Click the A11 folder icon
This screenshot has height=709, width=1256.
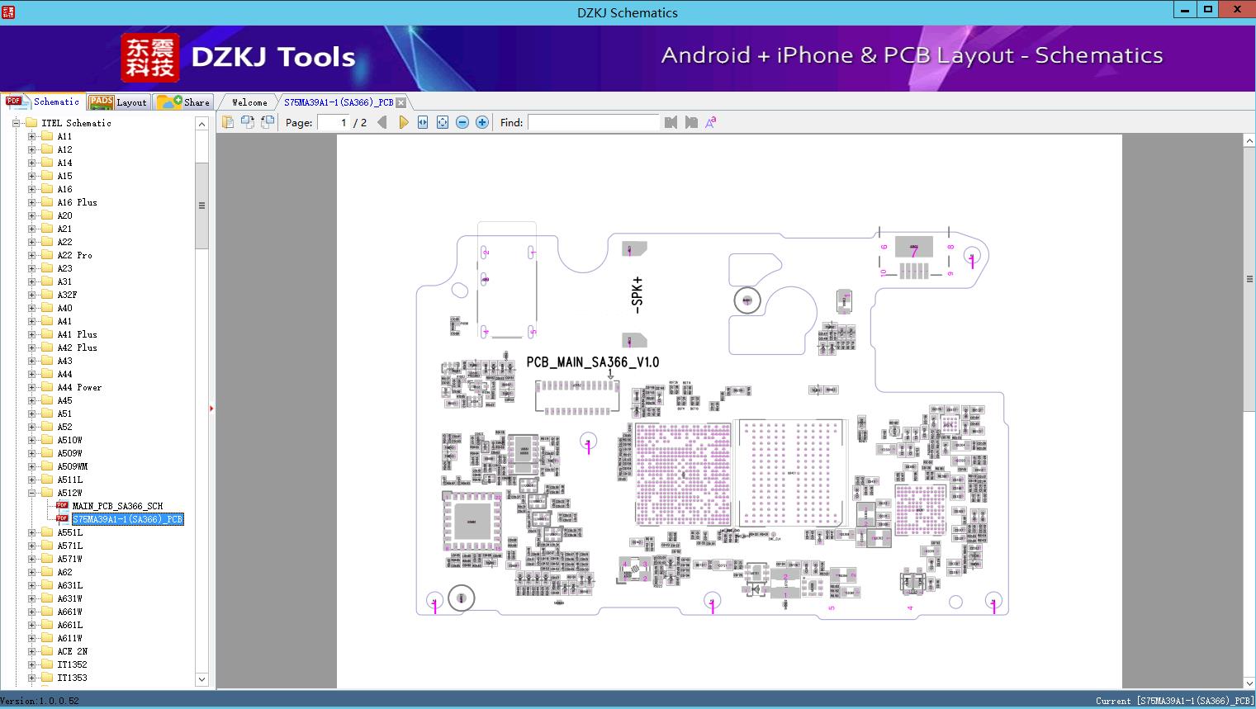47,136
